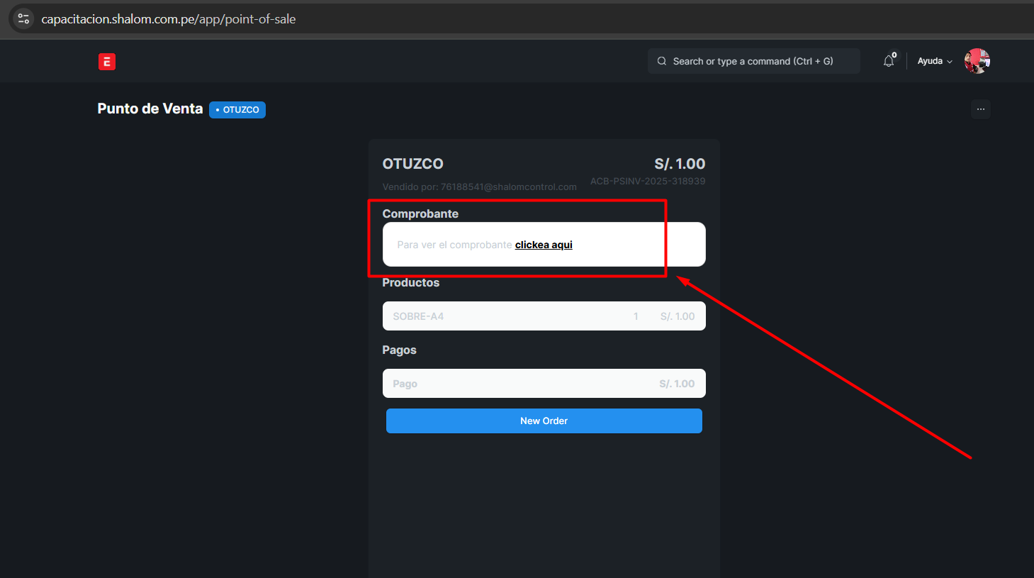1034x578 pixels.
Task: Click the "clickea aqui" receipt link
Action: [x=544, y=245]
